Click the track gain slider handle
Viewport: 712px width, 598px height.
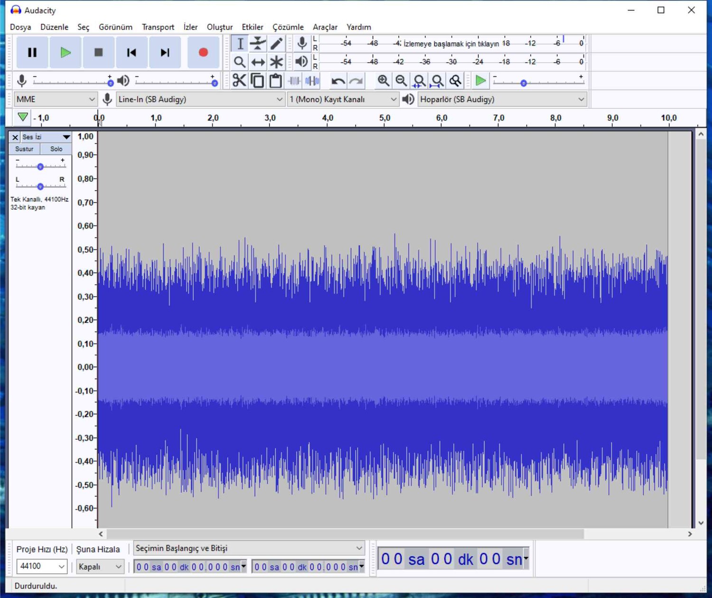pos(40,167)
